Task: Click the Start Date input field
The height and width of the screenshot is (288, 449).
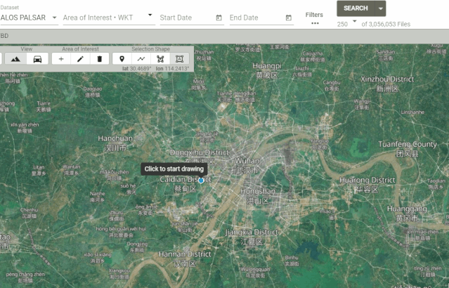Action: (x=187, y=18)
